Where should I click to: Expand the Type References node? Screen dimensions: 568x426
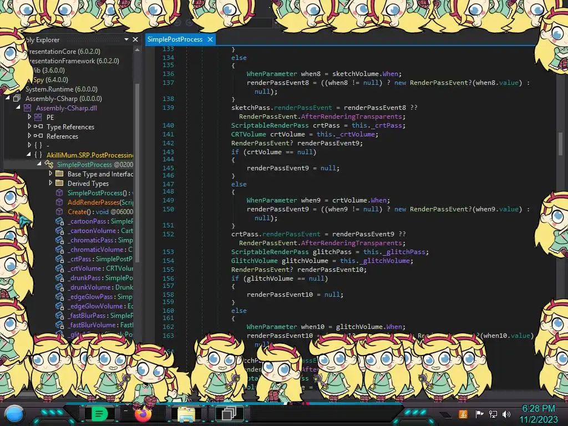click(x=29, y=126)
